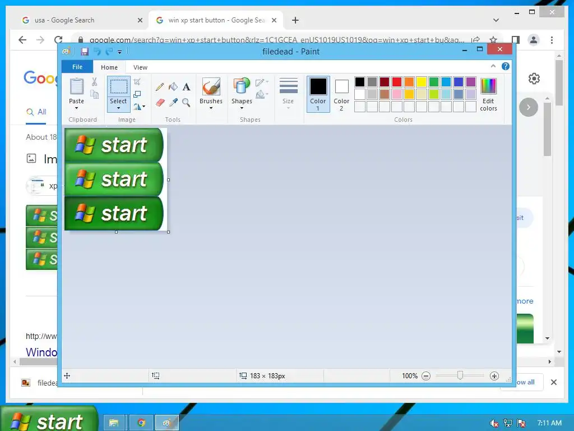574x431 pixels.
Task: Open new Chrome tab with plus button
Action: point(295,20)
